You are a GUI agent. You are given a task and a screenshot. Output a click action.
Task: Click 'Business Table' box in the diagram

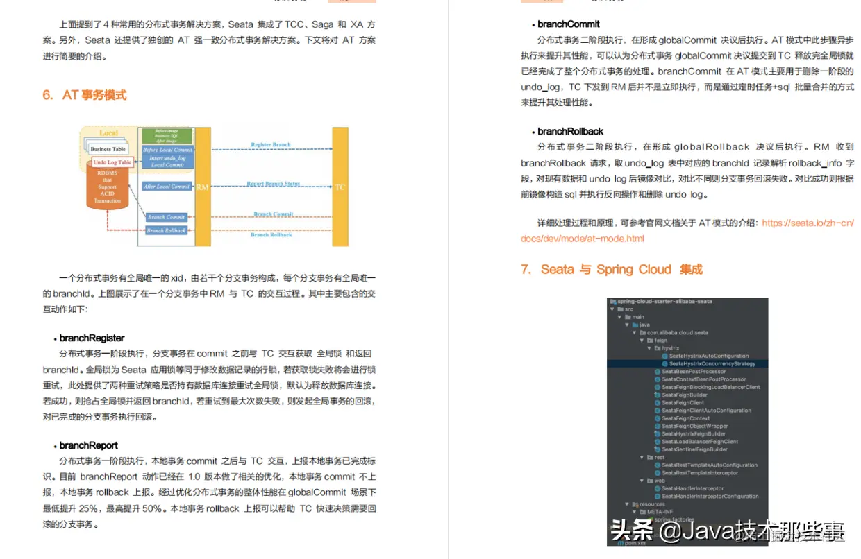point(108,149)
